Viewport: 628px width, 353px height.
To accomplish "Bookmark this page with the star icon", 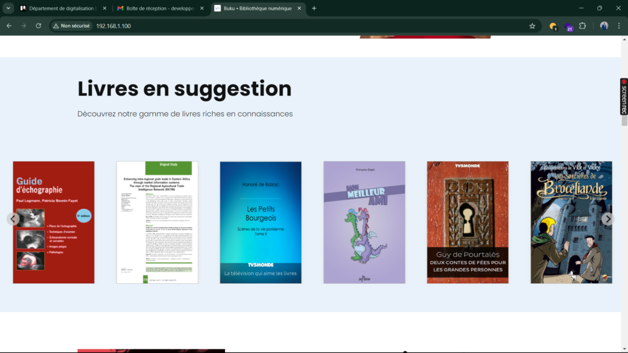I will (x=532, y=26).
